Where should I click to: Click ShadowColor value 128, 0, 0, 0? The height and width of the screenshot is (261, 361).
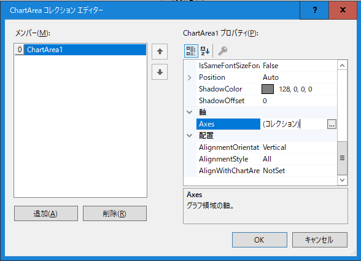(x=296, y=89)
